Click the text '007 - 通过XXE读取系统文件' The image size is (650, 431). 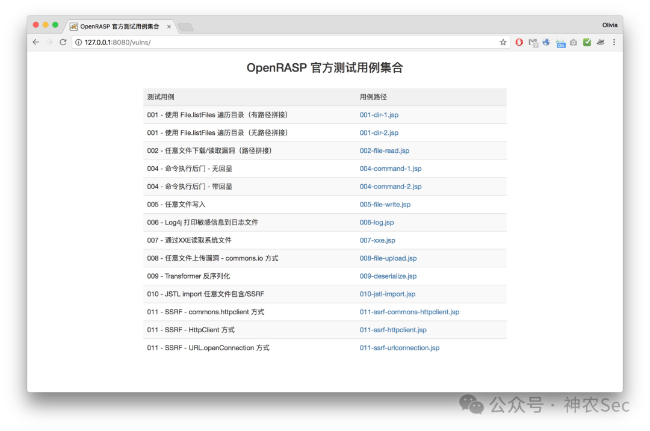[x=189, y=240]
